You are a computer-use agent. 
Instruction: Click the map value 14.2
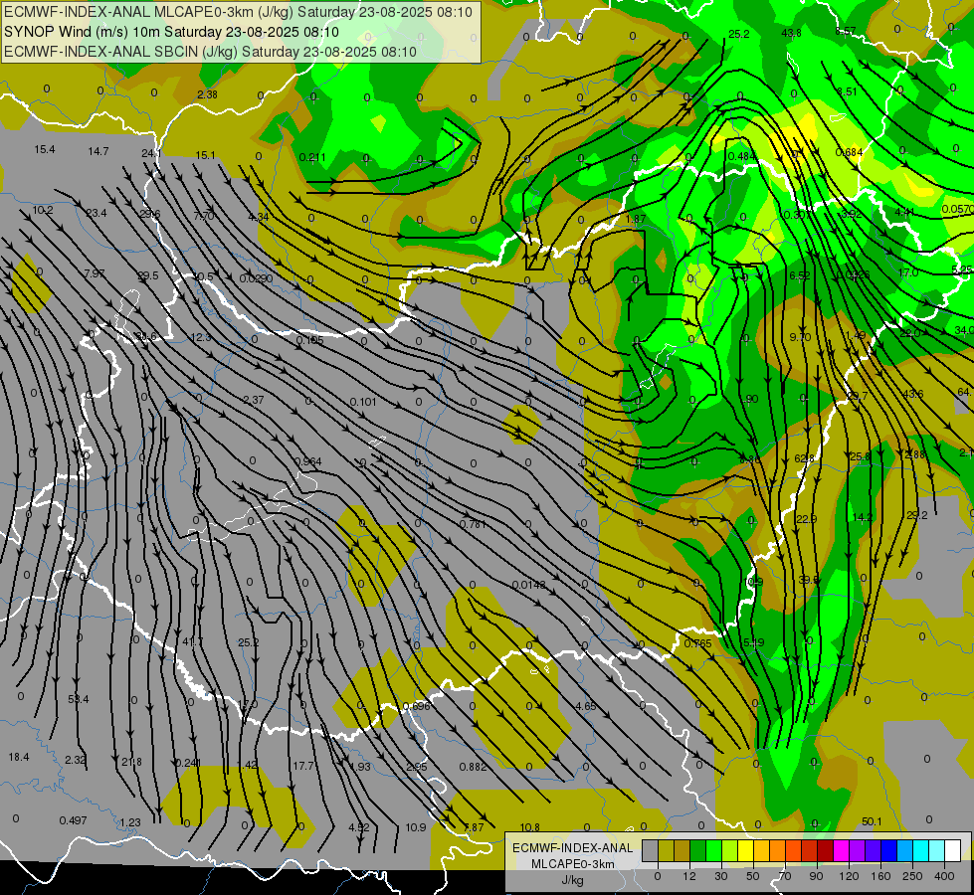coord(863,517)
